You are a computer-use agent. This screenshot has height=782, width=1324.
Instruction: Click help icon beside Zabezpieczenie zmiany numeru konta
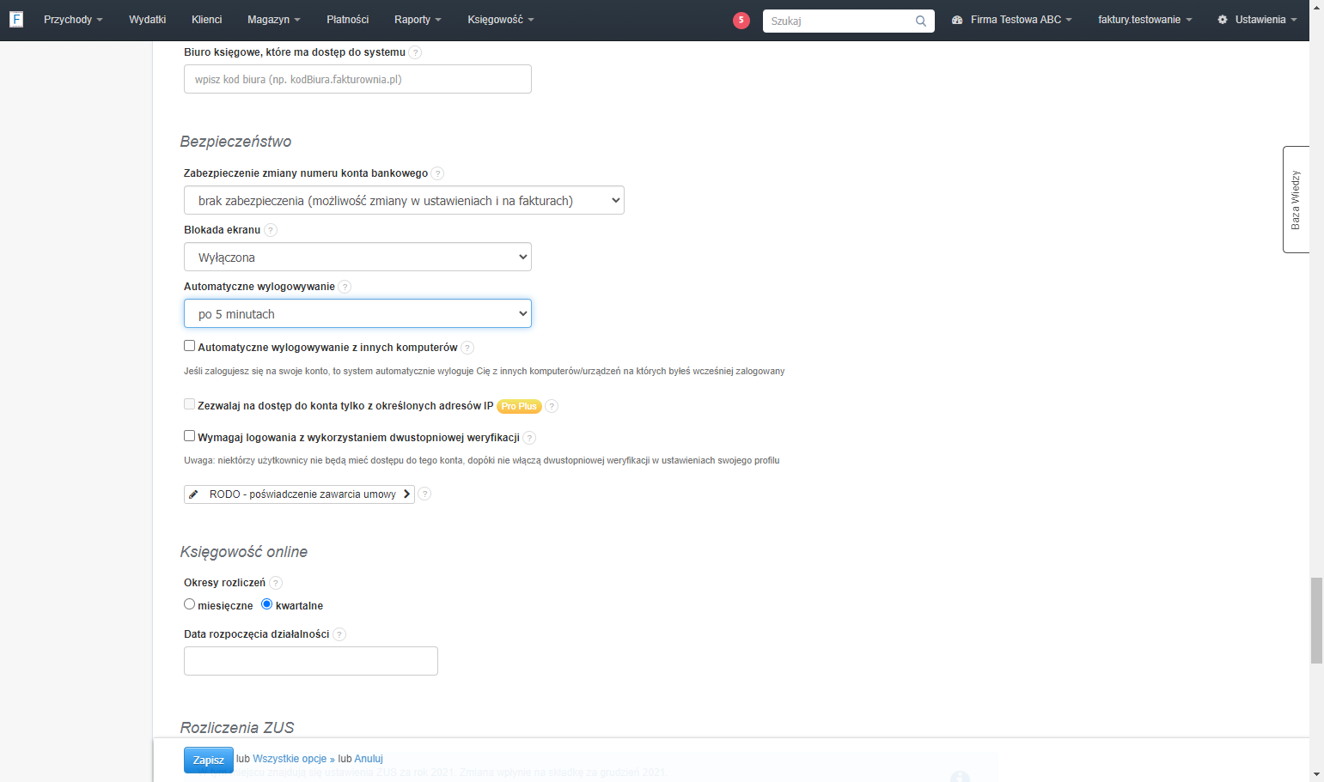[x=437, y=173]
